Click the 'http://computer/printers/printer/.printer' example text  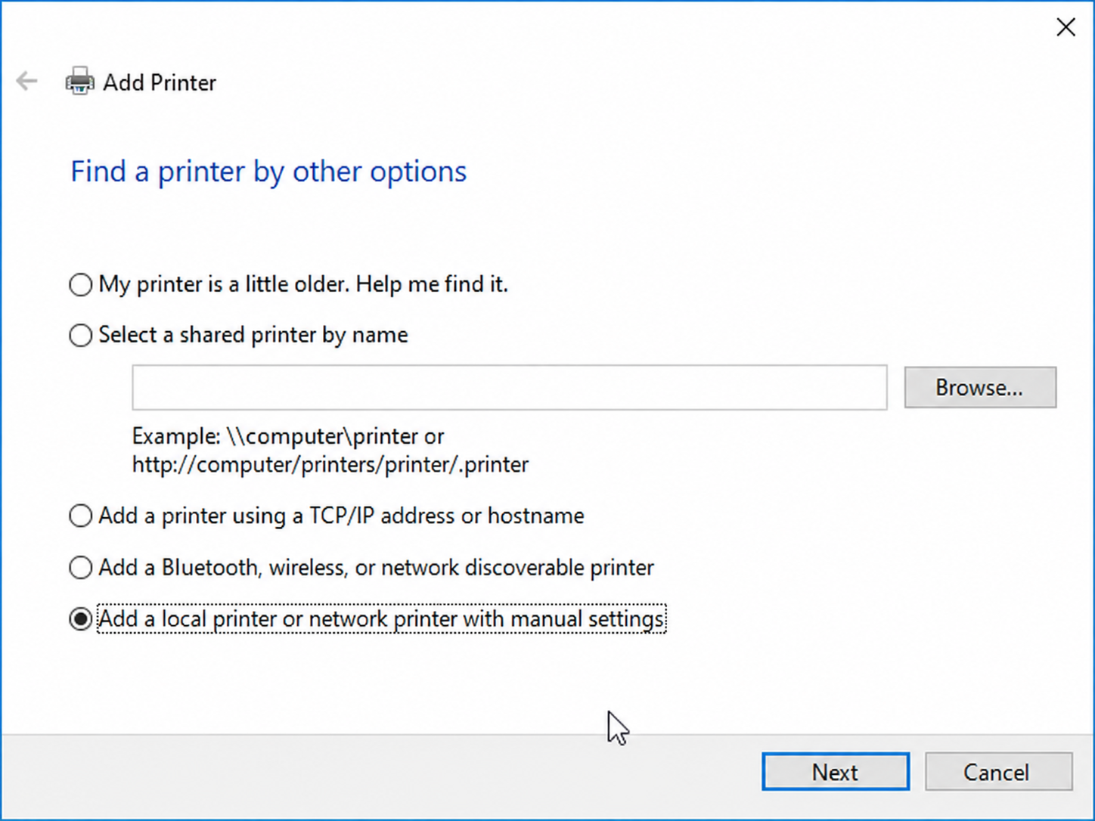click(x=330, y=464)
